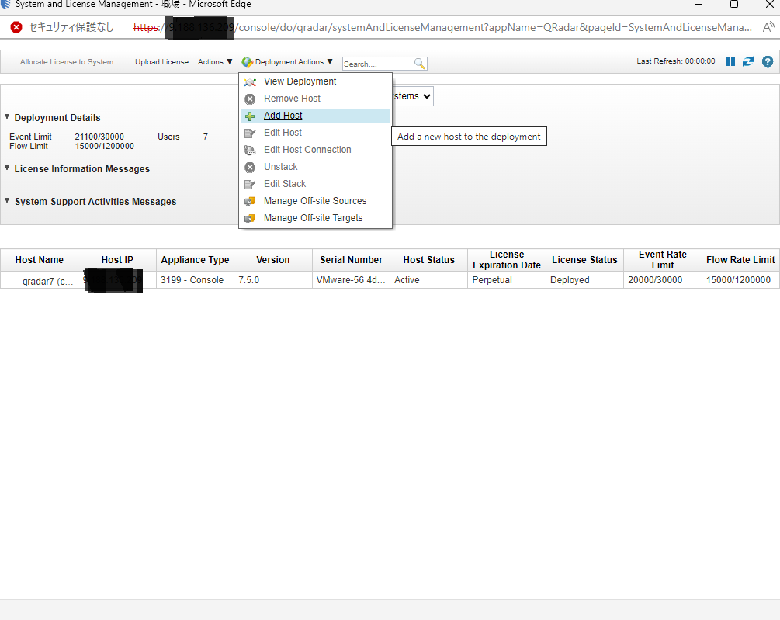
Task: Open the Actions dropdown menu
Action: click(x=215, y=61)
